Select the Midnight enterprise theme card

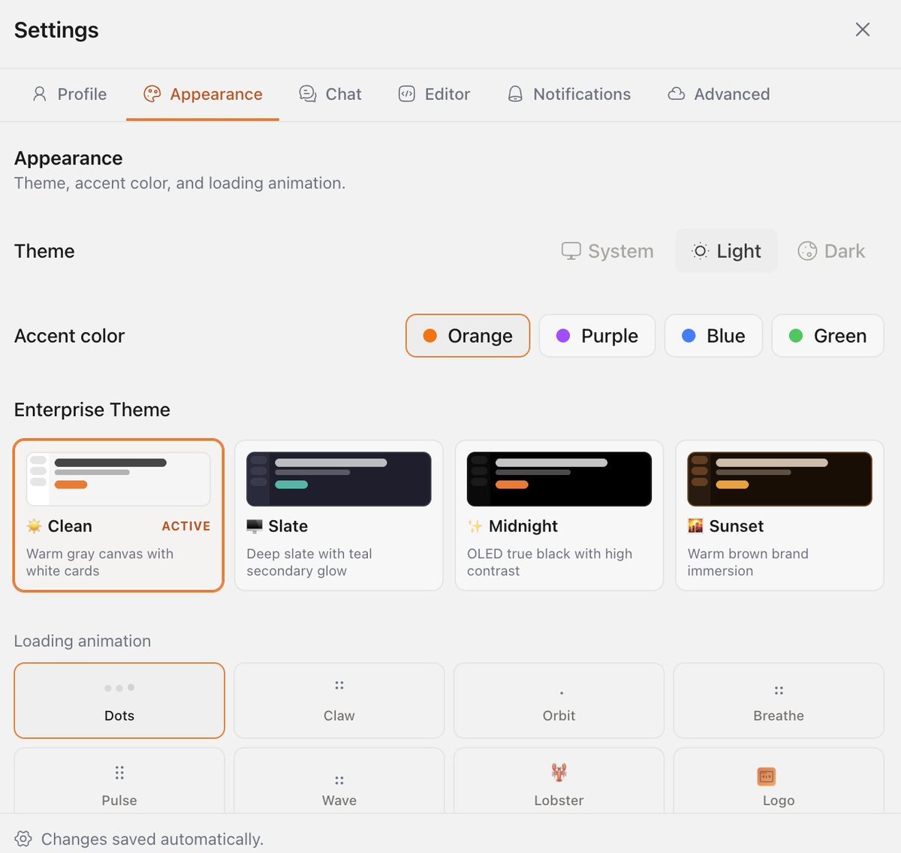click(x=559, y=516)
